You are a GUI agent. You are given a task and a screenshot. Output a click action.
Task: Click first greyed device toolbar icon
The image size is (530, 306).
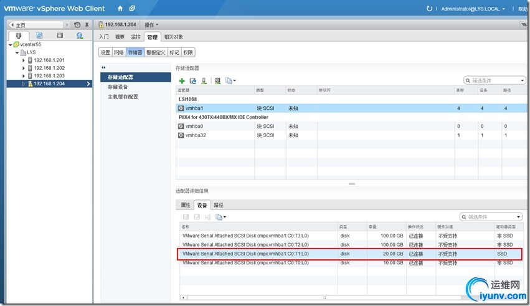tap(186, 217)
